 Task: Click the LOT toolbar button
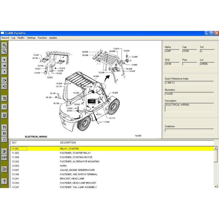[x=4, y=157]
